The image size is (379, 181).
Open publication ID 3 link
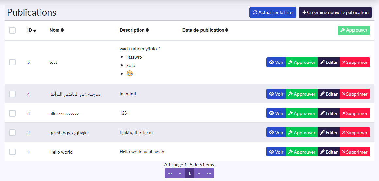[29, 113]
